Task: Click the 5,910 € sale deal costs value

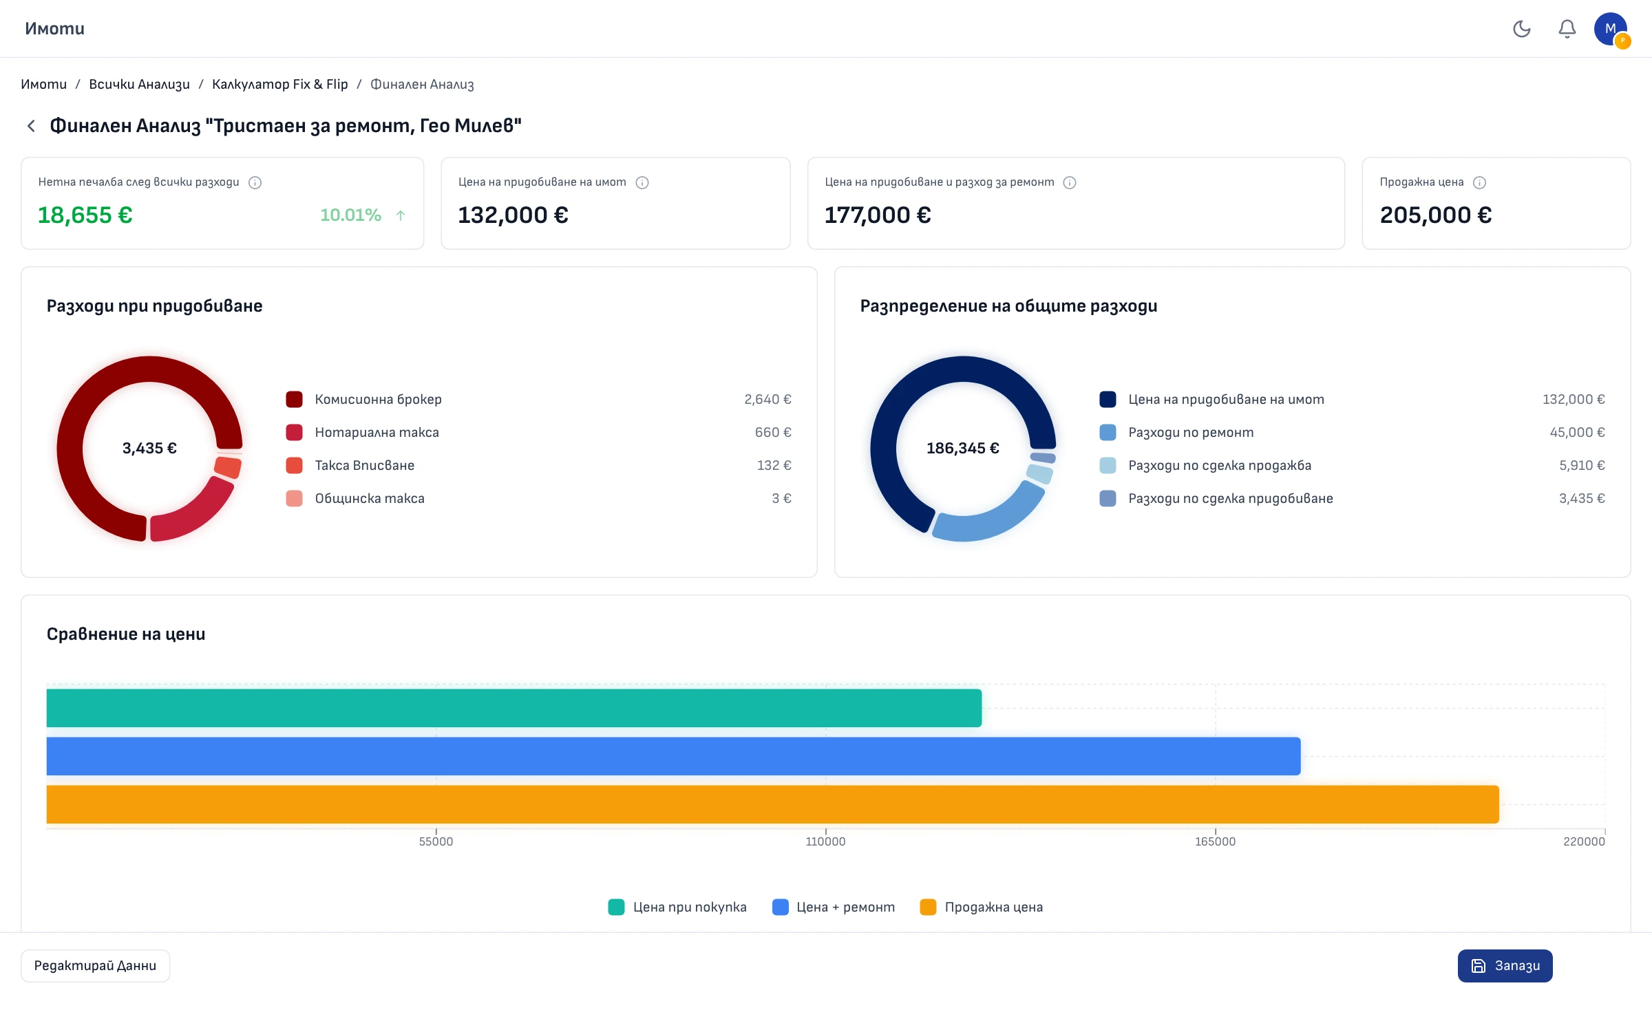Action: (x=1582, y=465)
